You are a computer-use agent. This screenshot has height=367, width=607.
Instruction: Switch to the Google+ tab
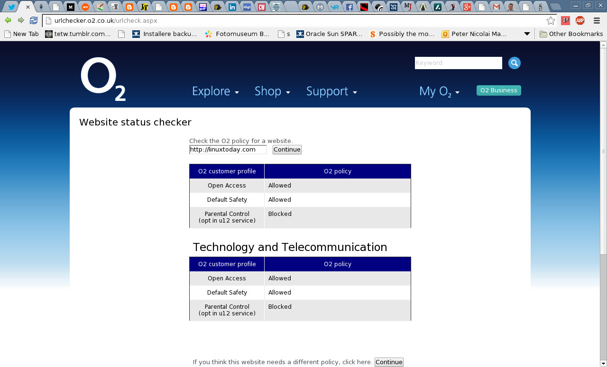[x=467, y=7]
